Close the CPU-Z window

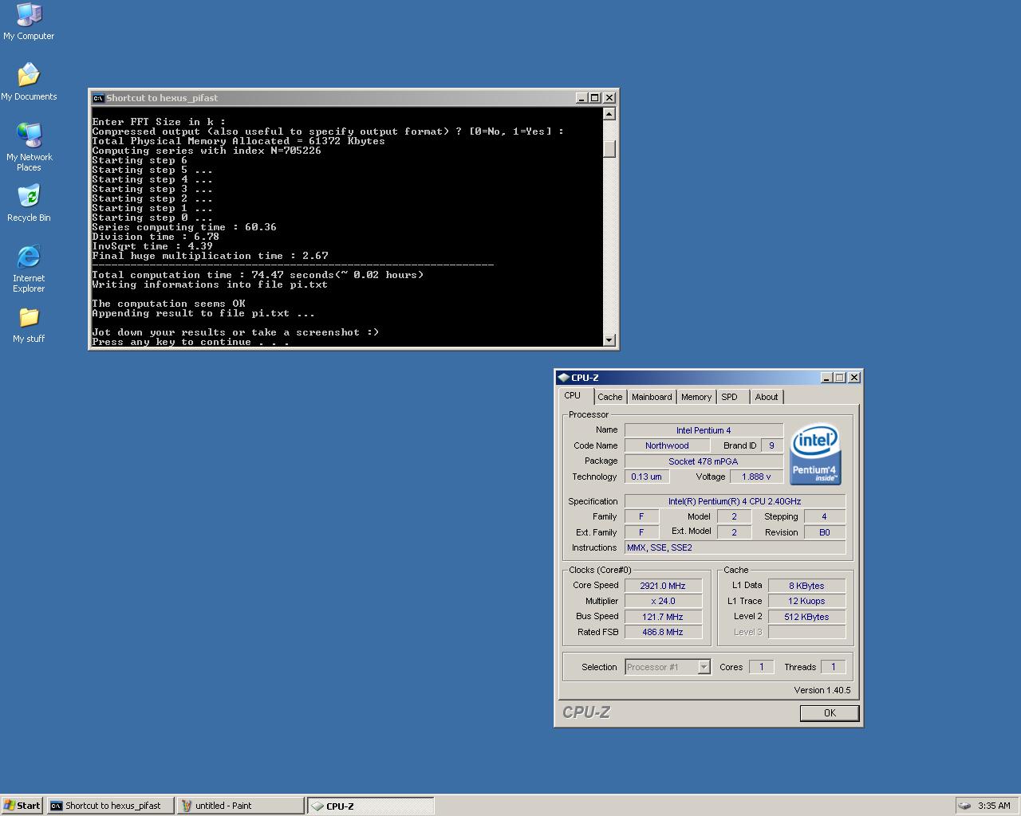coord(854,378)
